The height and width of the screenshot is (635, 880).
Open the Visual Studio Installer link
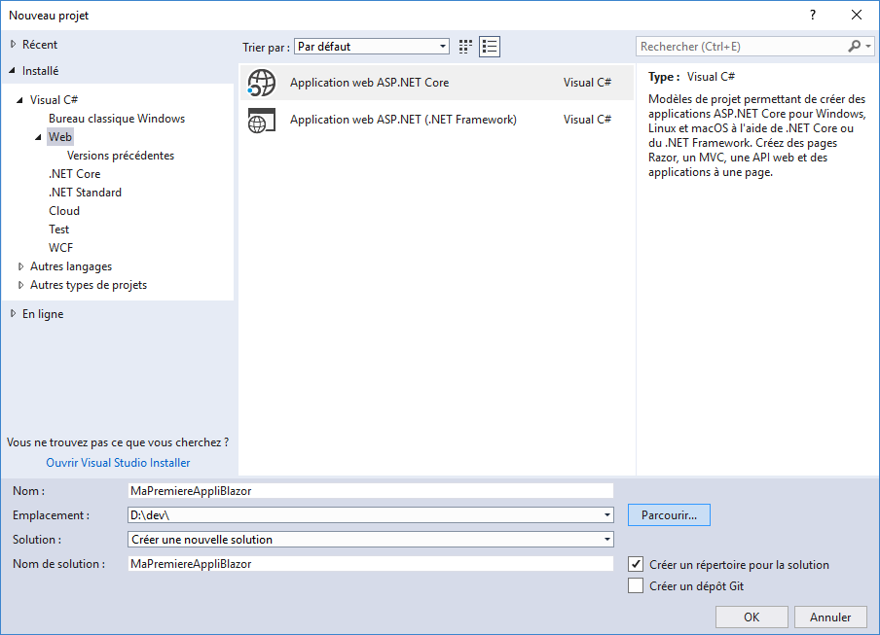118,462
